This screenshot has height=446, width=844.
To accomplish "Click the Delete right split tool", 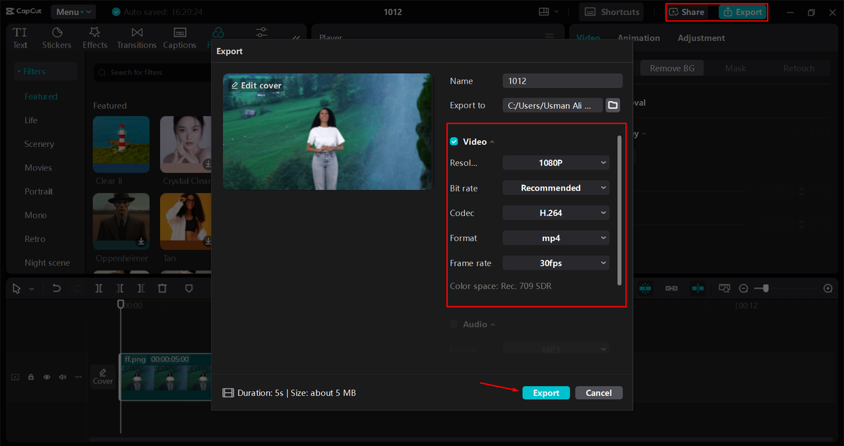I will pyautogui.click(x=141, y=288).
